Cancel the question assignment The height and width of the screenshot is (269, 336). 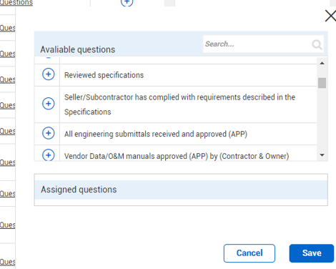pos(249,253)
